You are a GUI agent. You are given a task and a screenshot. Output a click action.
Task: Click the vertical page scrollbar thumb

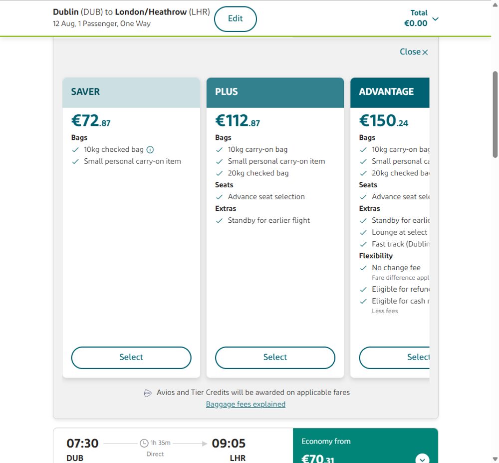495,114
